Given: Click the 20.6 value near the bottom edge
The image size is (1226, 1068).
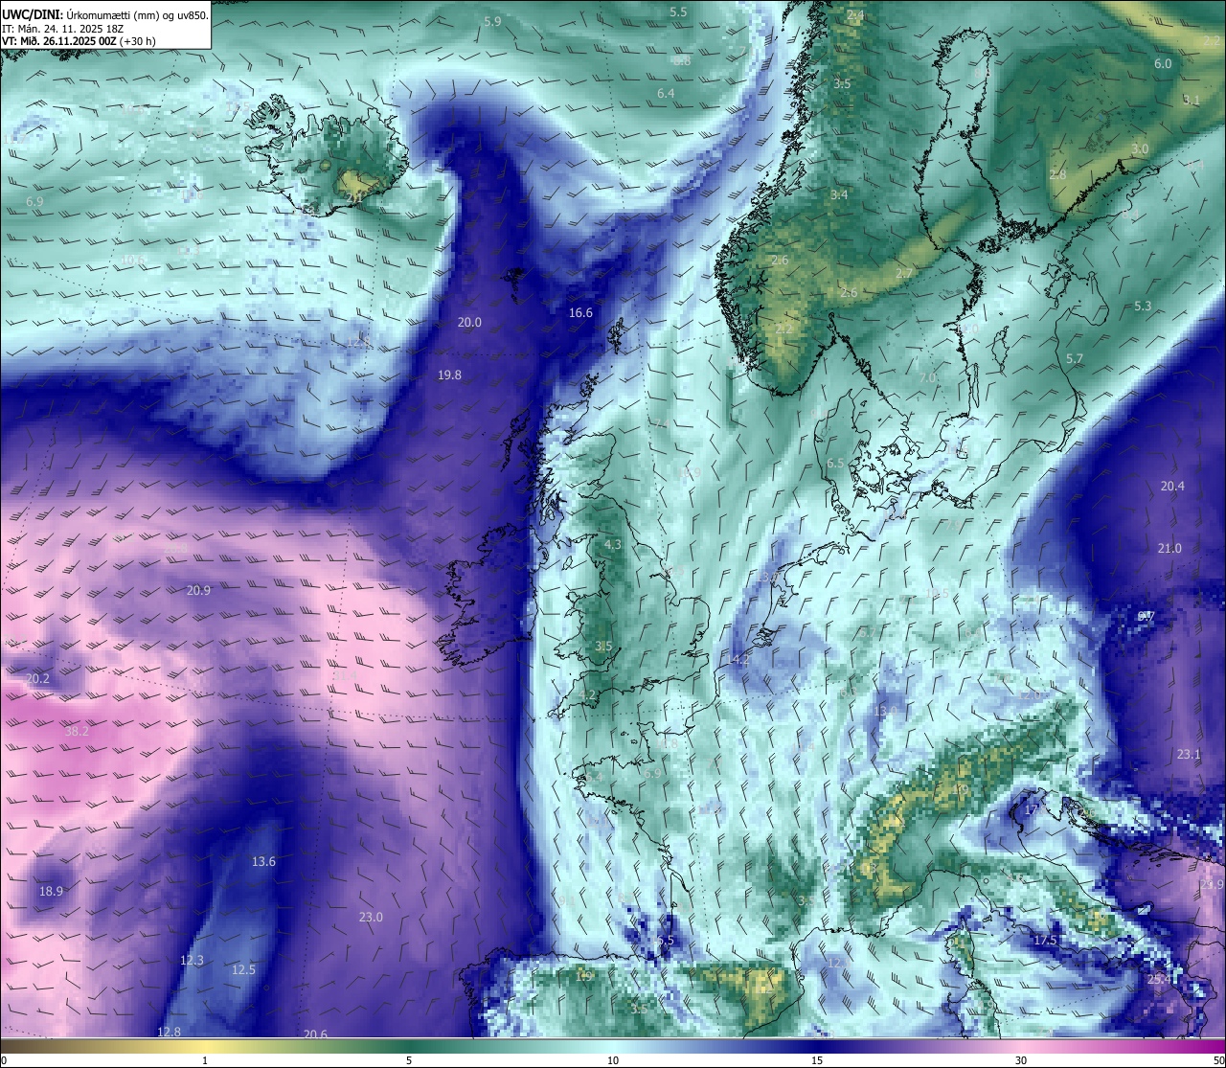Looking at the screenshot, I should (315, 1034).
